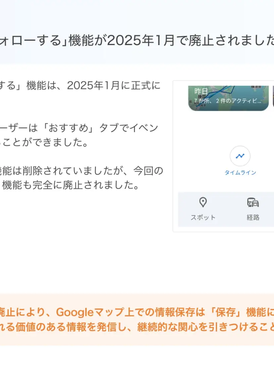Open the 昨日 timeline map card
Viewport: 274px width, 366px height.
[228, 98]
